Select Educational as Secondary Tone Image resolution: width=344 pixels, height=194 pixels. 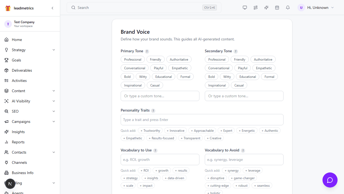click(x=248, y=77)
